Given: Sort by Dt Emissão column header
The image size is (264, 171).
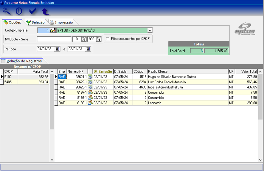Looking at the screenshot, I should click(103, 72).
